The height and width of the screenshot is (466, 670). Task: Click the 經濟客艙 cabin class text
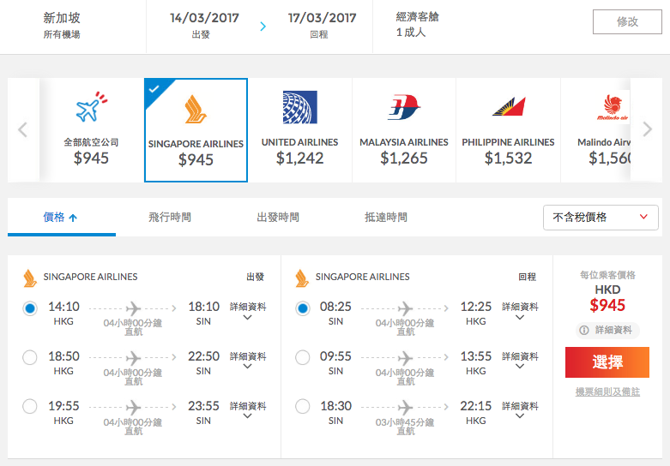(418, 16)
